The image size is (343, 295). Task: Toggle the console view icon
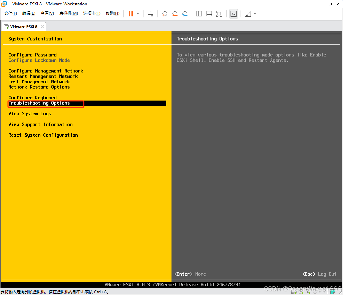[234, 14]
